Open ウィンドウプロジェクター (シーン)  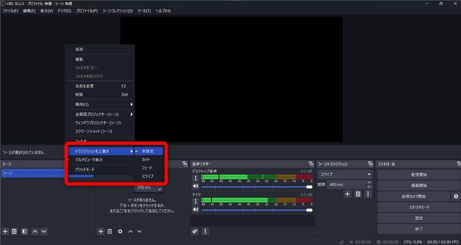pyautogui.click(x=100, y=123)
